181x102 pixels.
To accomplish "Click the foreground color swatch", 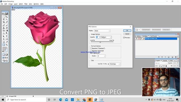I will click(x=4, y=49).
